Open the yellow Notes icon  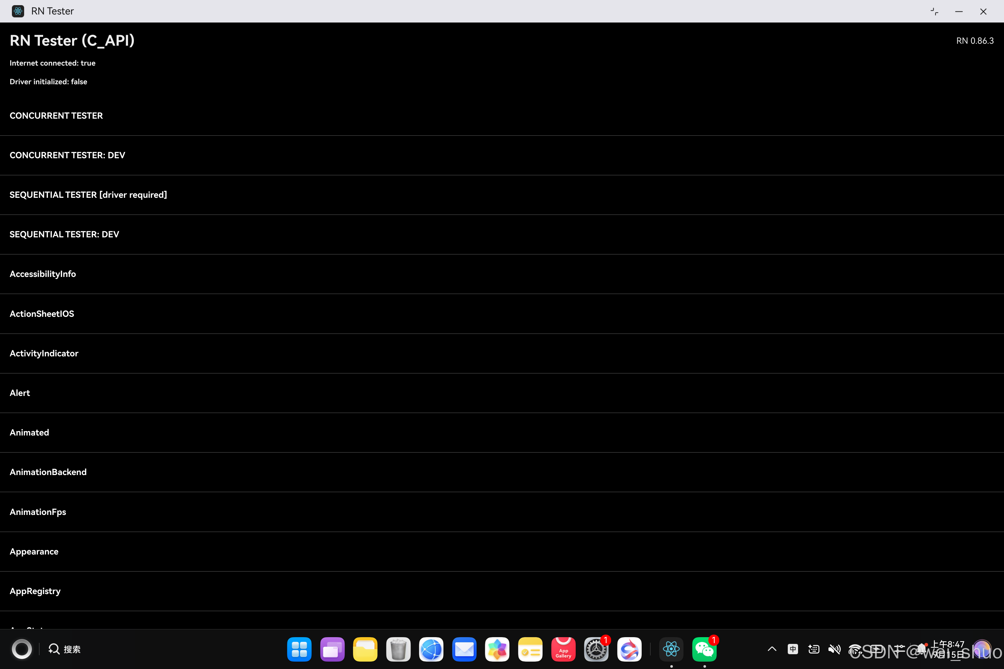530,649
